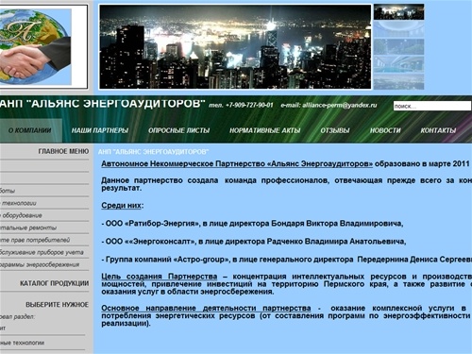Open sidebar item ending in 'ные технологии'
This screenshot has height=354, width=472.
click(22, 343)
